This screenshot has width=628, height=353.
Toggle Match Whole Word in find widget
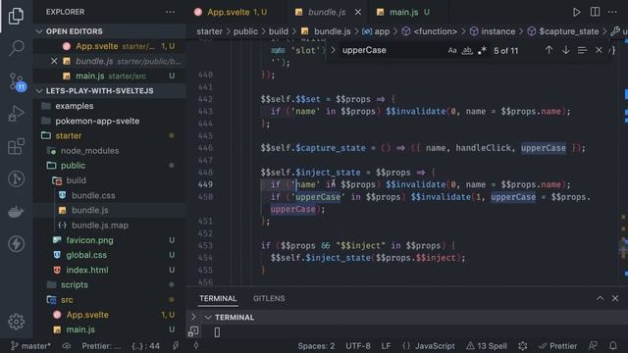[467, 50]
